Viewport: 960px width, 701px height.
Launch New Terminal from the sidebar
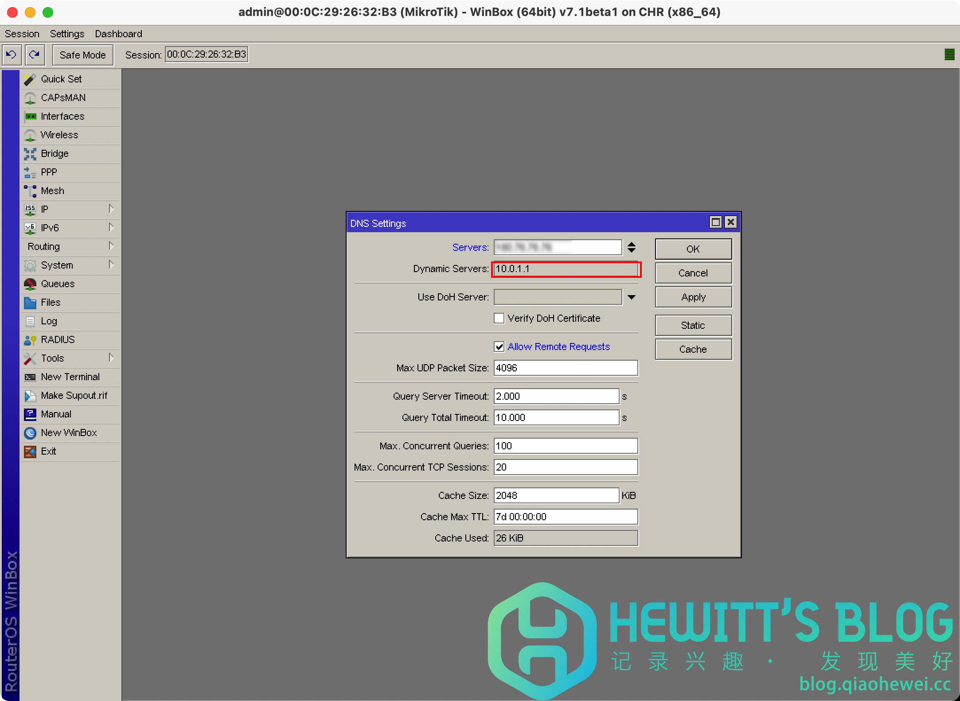pos(70,377)
